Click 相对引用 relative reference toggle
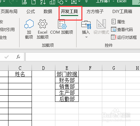 7,29
